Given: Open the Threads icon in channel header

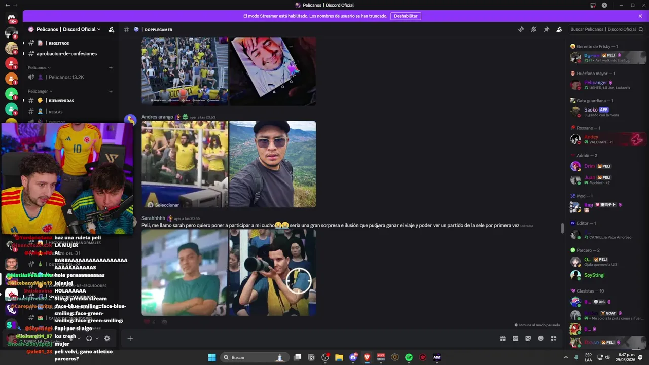Looking at the screenshot, I should pos(521,29).
